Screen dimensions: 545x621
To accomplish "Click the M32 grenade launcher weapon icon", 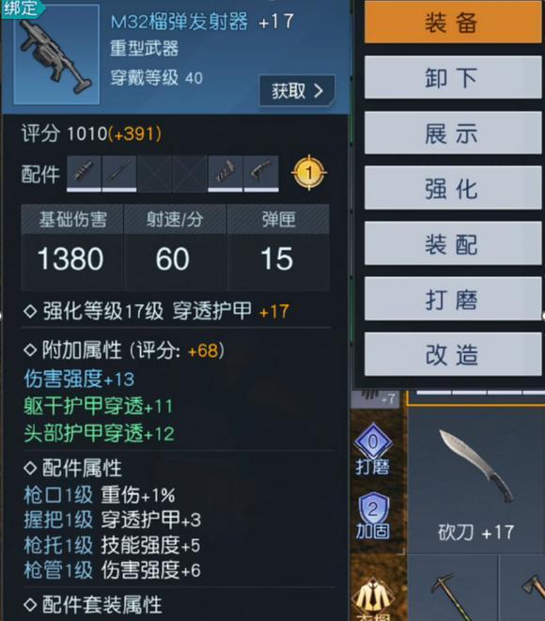I will click(56, 54).
